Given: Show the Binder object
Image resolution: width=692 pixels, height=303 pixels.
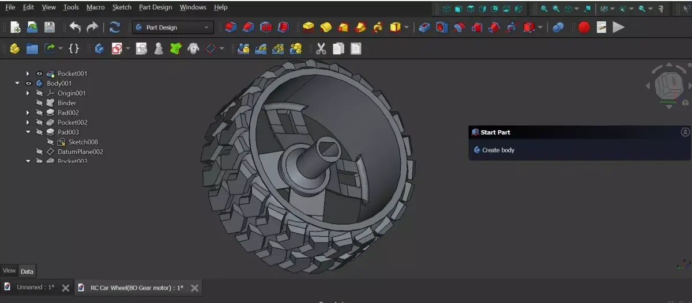Looking at the screenshot, I should click(x=39, y=103).
